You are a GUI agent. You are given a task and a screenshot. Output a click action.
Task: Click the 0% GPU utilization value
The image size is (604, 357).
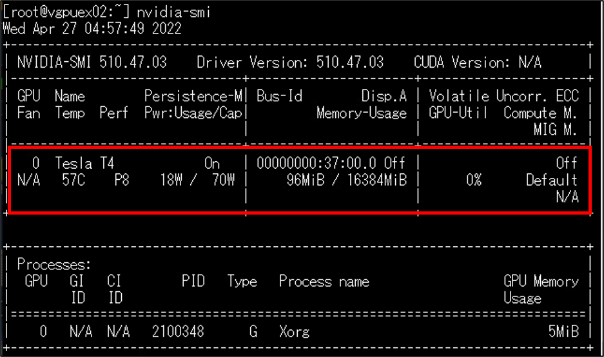[x=474, y=180]
